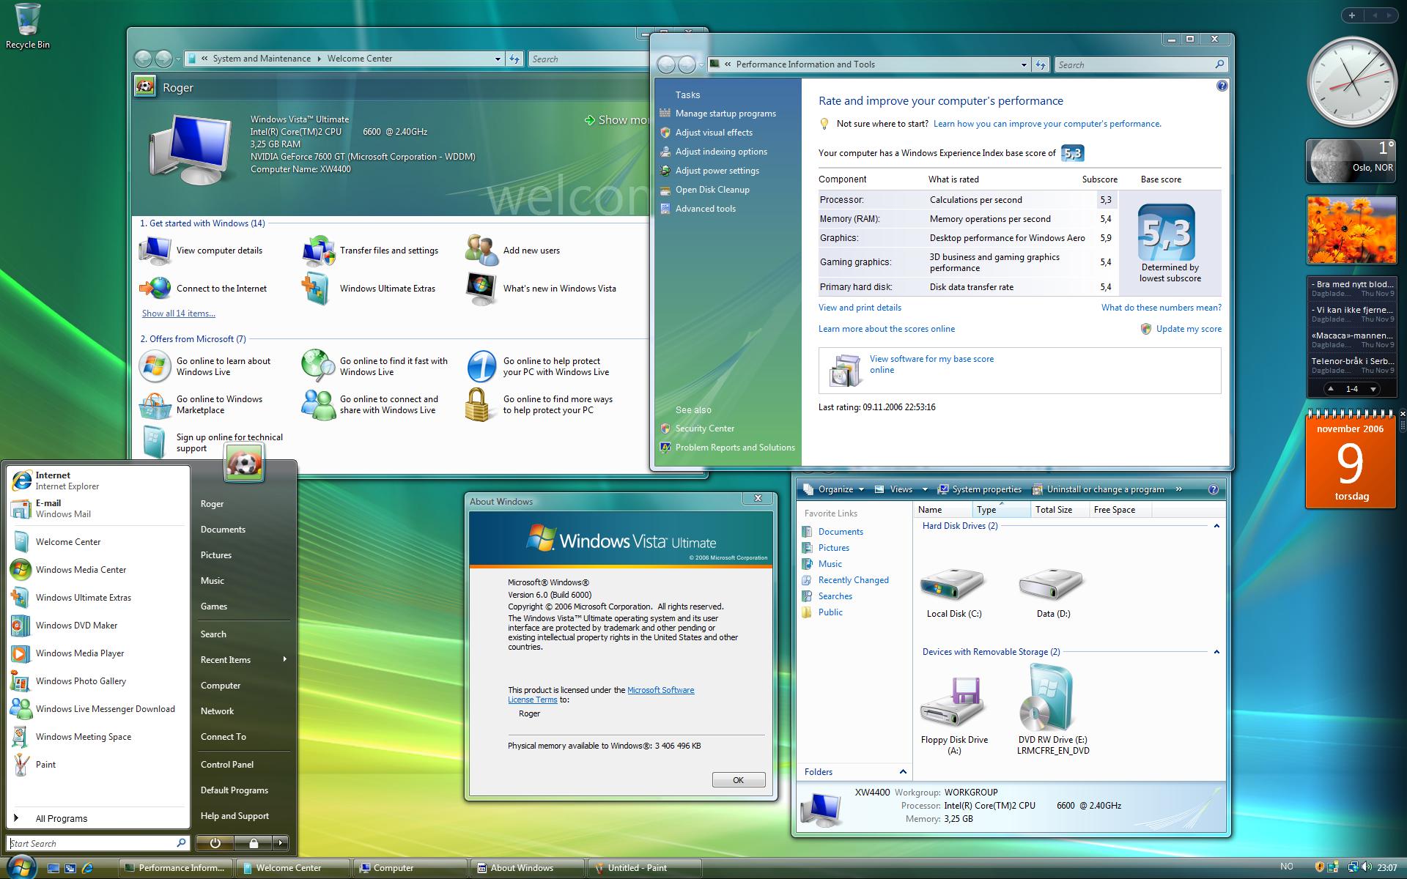Expand the Folders pane

click(x=903, y=772)
